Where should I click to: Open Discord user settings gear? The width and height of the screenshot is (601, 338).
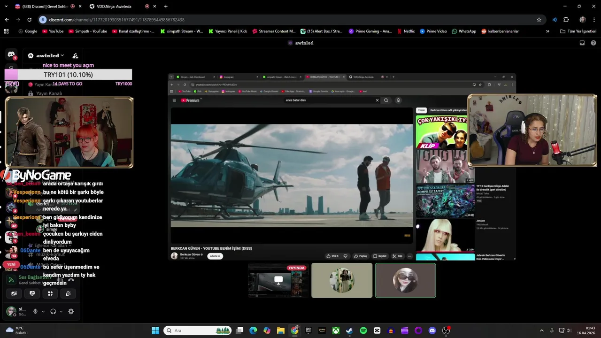coord(71,311)
